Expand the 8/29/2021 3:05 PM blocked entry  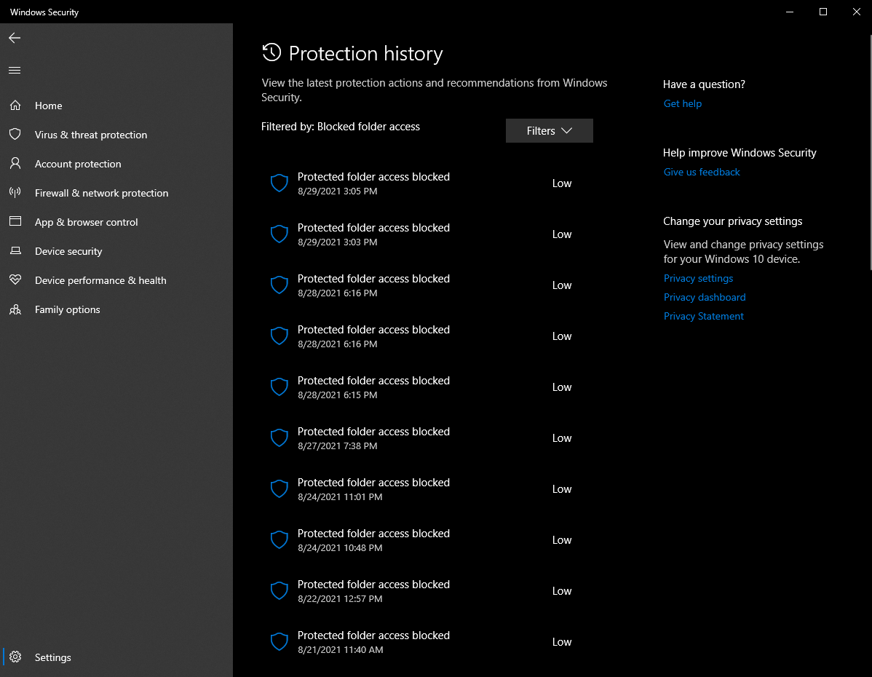373,183
